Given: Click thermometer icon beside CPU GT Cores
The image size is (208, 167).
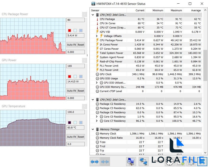Looking at the screenshot, I should [97, 28].
